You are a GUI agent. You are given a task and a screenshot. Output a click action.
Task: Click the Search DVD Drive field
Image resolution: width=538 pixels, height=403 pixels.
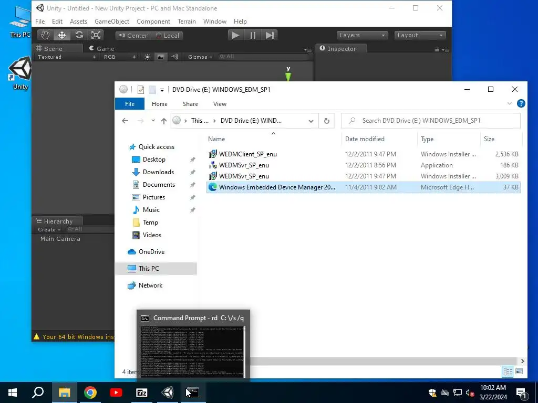click(431, 121)
